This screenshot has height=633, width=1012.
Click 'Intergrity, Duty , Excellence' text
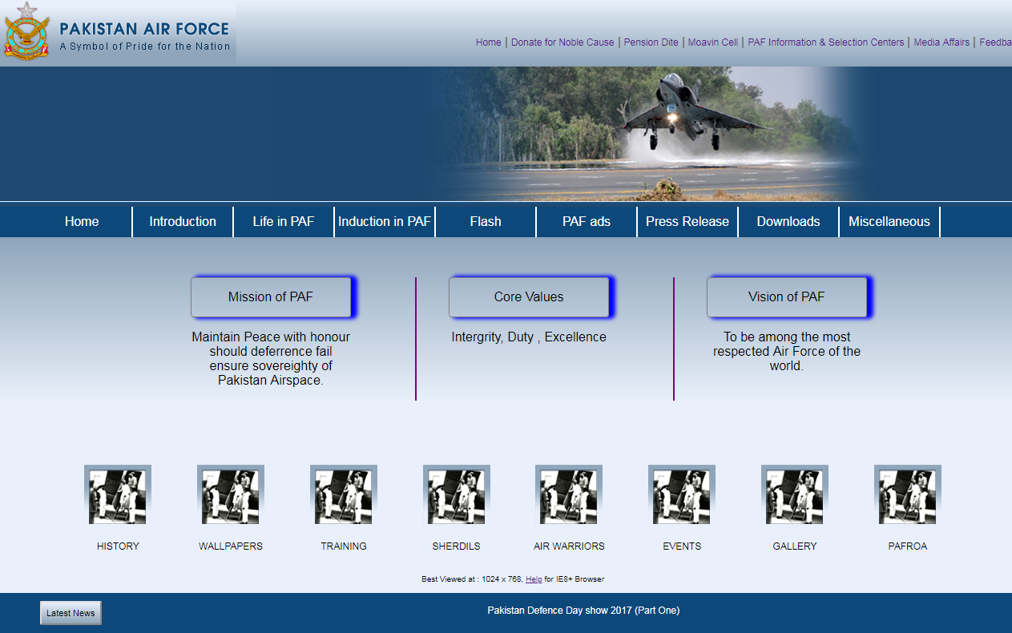point(529,337)
